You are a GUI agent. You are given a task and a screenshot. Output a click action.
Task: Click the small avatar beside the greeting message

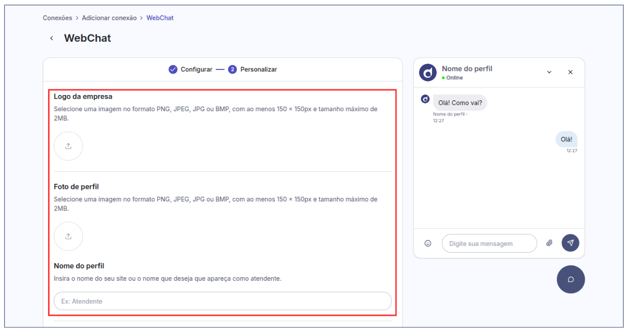426,99
